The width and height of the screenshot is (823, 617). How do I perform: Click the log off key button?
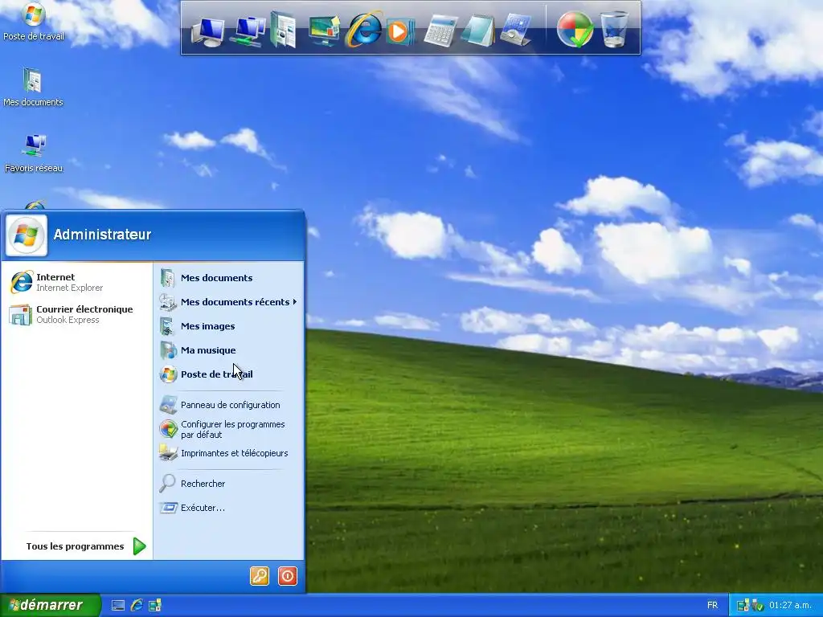tap(260, 576)
